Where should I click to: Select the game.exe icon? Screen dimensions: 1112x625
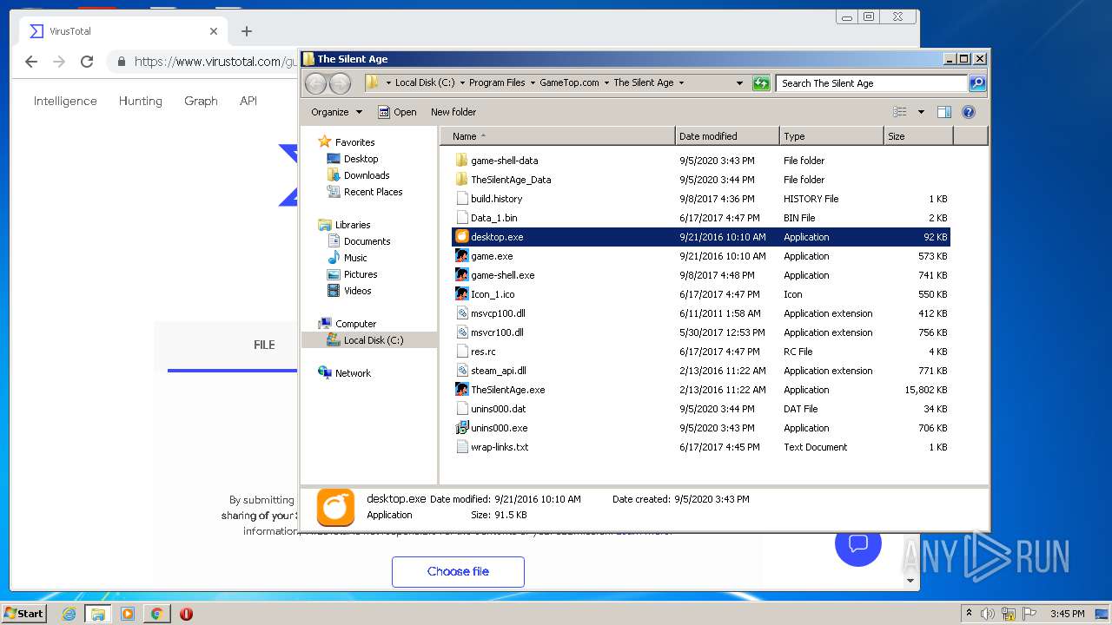point(462,256)
